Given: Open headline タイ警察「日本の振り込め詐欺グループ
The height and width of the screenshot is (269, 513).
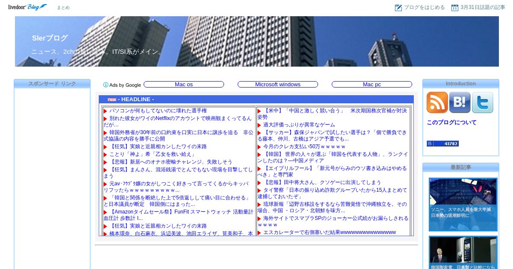Looking at the screenshot, I should click(332, 193).
